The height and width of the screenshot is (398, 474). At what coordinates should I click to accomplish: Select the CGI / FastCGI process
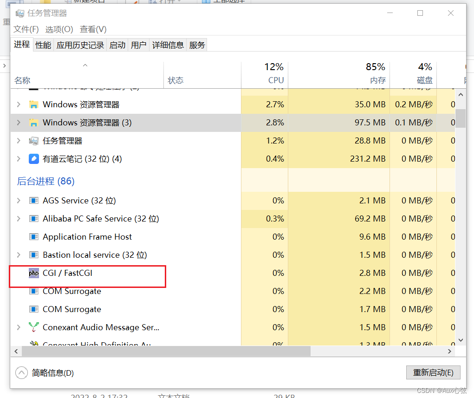[x=67, y=273]
